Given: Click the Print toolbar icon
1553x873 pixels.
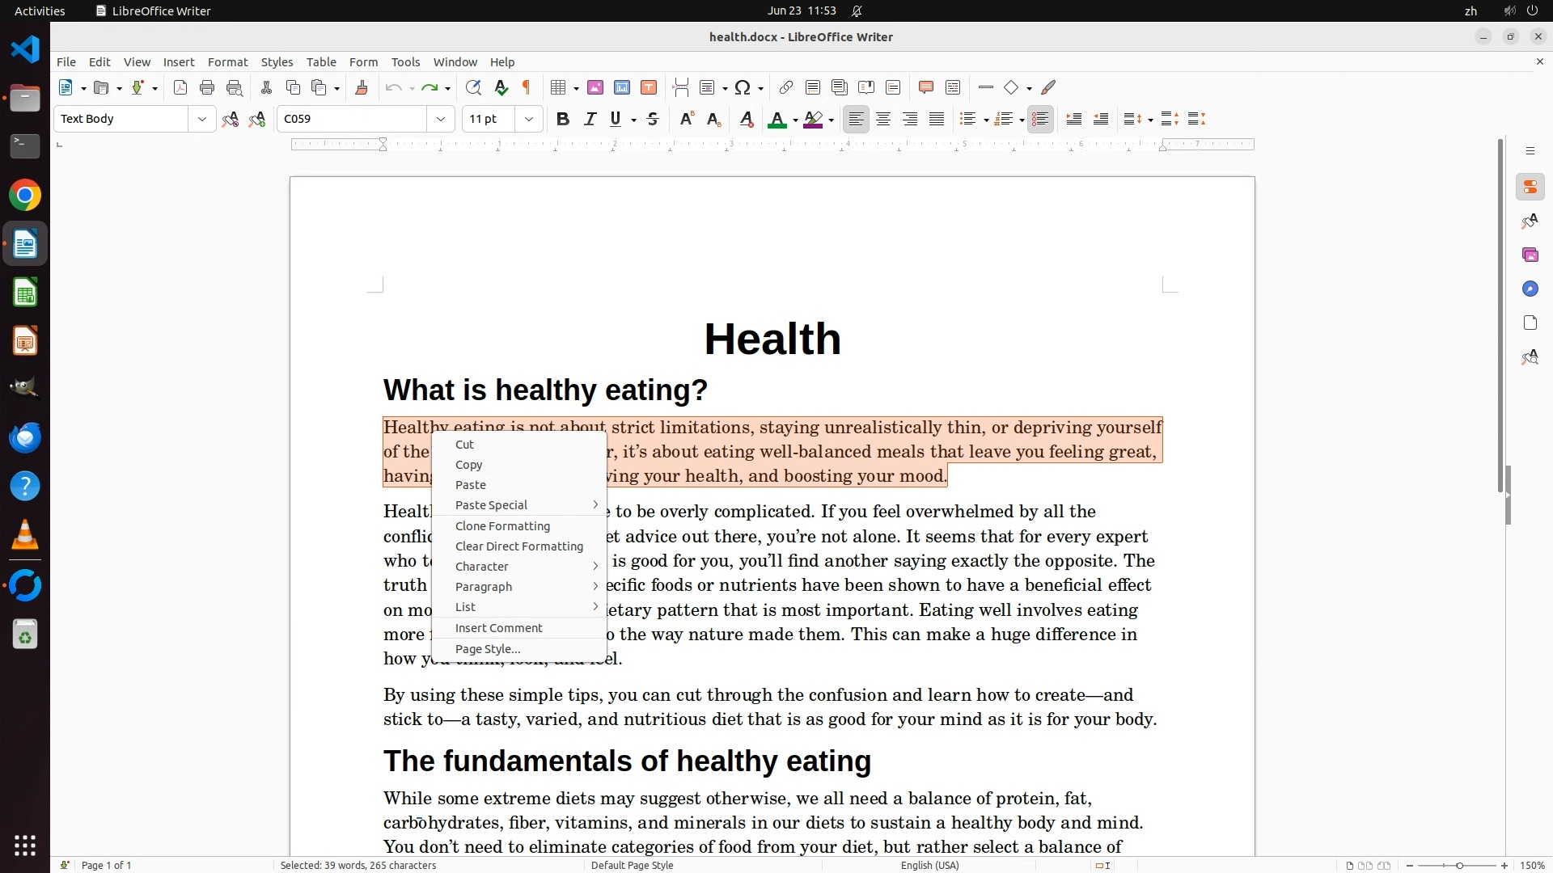Looking at the screenshot, I should click(x=207, y=88).
